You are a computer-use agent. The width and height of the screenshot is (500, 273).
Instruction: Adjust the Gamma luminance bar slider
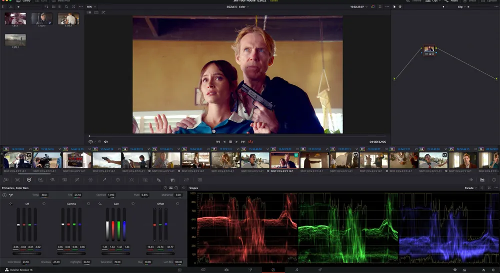point(63,225)
